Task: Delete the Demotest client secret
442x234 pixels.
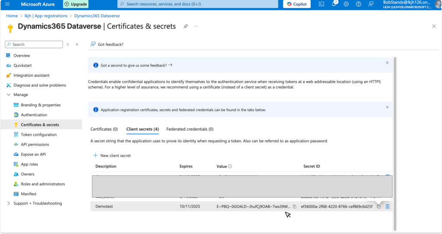Action: (x=388, y=206)
